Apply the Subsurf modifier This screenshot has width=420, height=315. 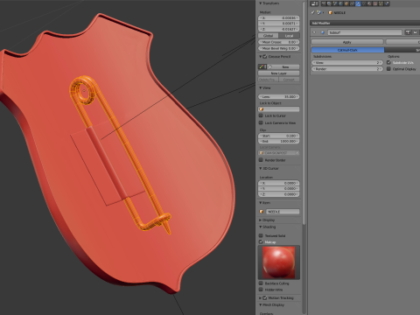347,42
